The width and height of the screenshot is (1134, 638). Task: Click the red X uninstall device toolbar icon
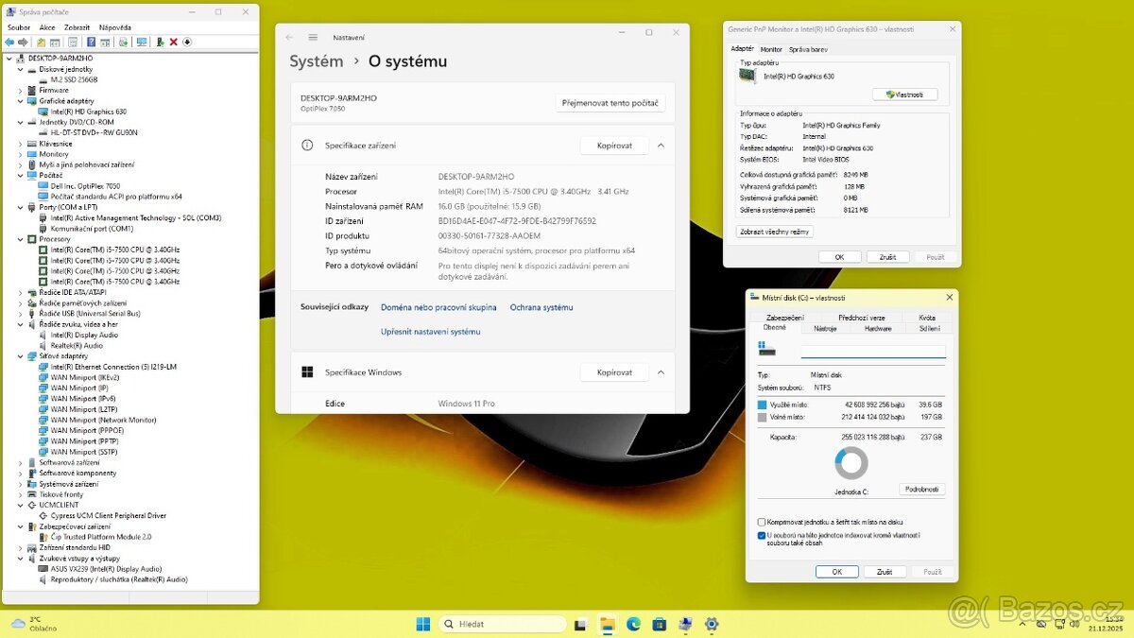point(173,42)
